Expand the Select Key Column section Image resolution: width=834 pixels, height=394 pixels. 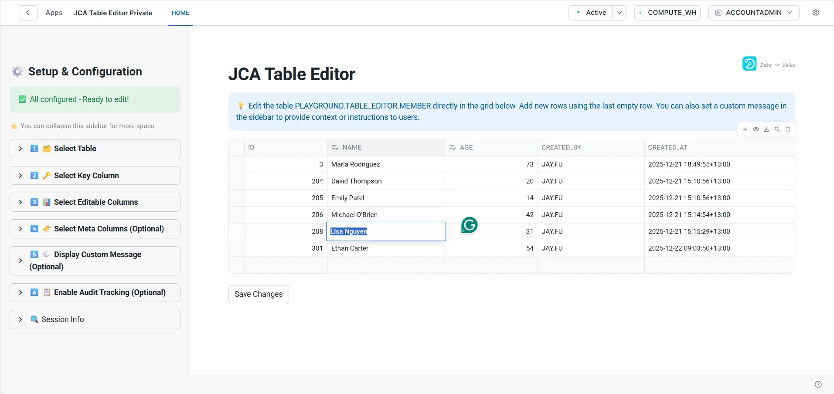(x=95, y=176)
